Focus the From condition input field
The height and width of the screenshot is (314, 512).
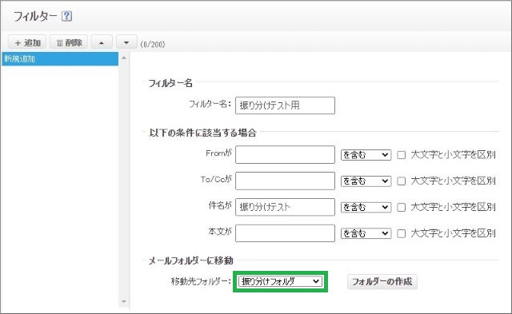(285, 154)
